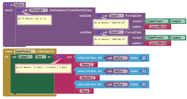
Task: Open the DatePicker2 dropdown in the AfterDateSet event
Action: (33, 51)
